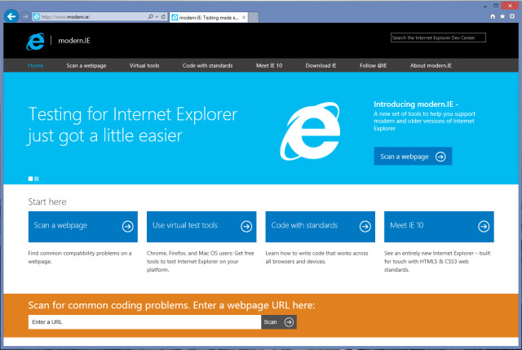Click the modern.IE site title text
This screenshot has height=350, width=522.
(74, 41)
